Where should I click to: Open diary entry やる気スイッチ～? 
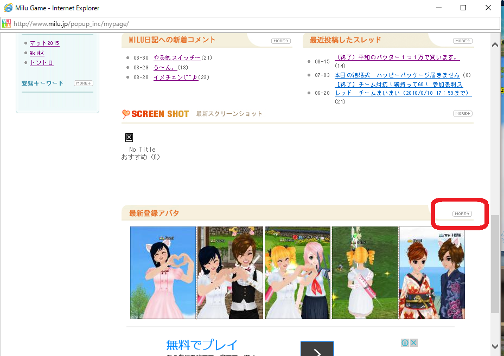tap(177, 58)
